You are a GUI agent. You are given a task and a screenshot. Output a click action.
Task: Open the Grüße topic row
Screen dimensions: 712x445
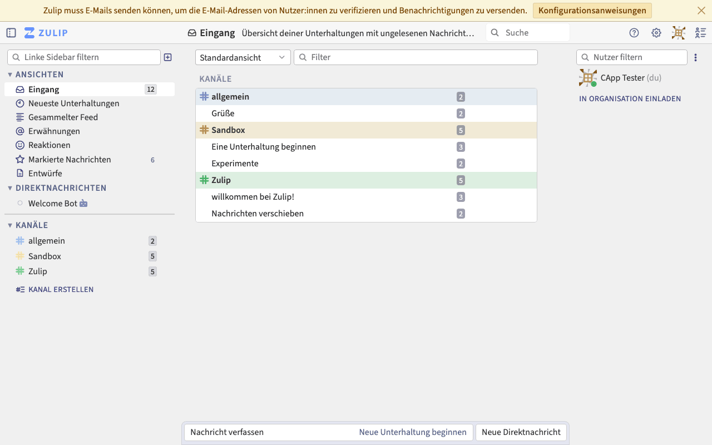click(x=366, y=113)
